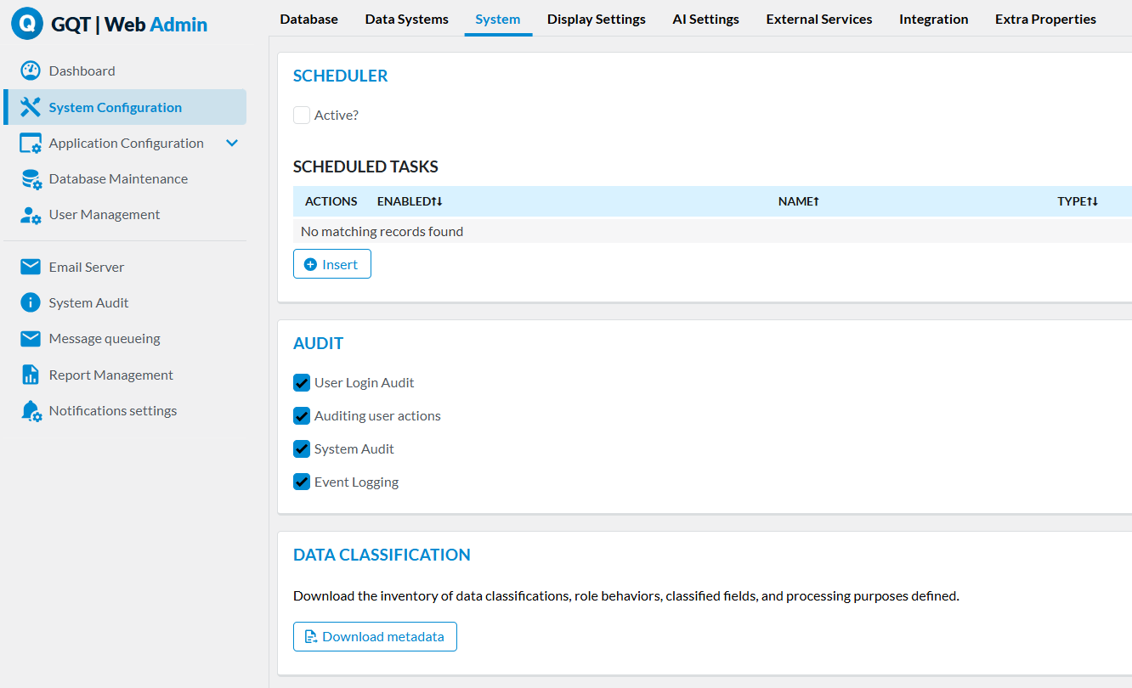Sort scheduled tasks by TYPE column
This screenshot has width=1132, height=688.
point(1078,201)
